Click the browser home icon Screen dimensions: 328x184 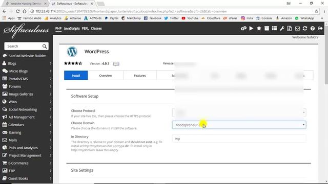coord(25,11)
